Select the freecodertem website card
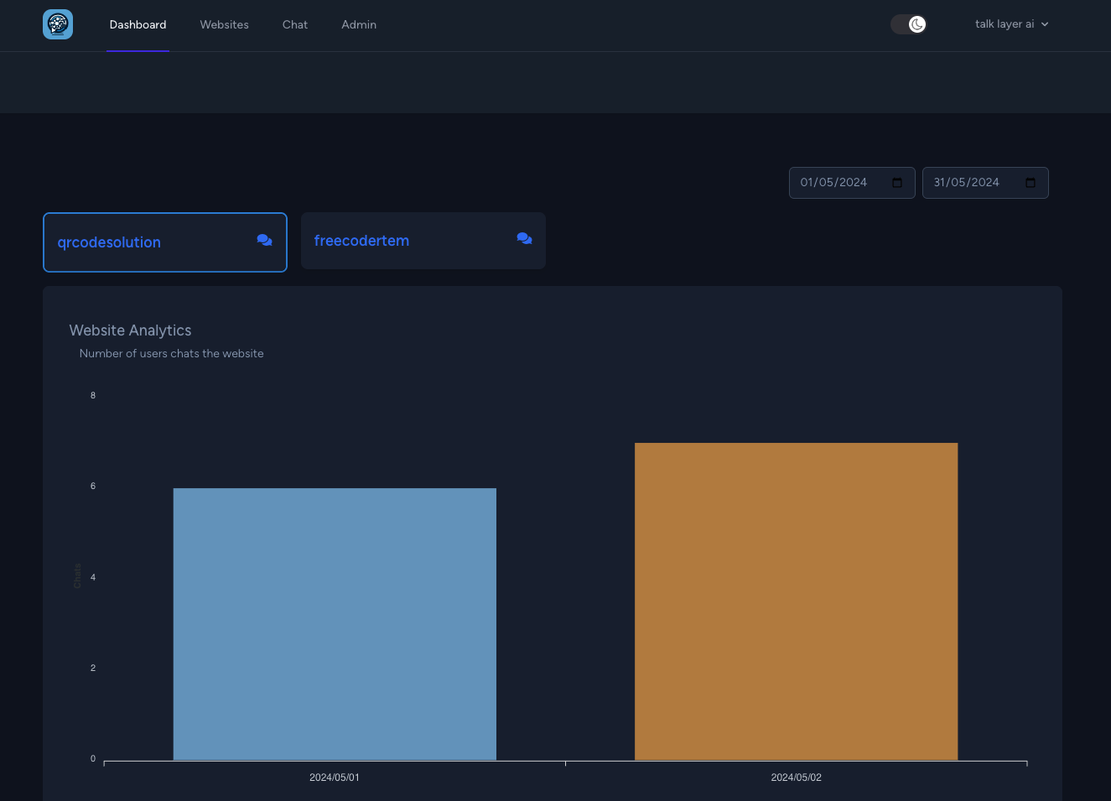 tap(423, 241)
